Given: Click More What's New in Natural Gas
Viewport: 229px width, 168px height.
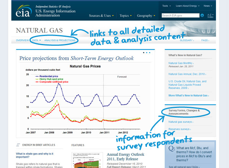Looking at the screenshot, I should click(189, 96).
